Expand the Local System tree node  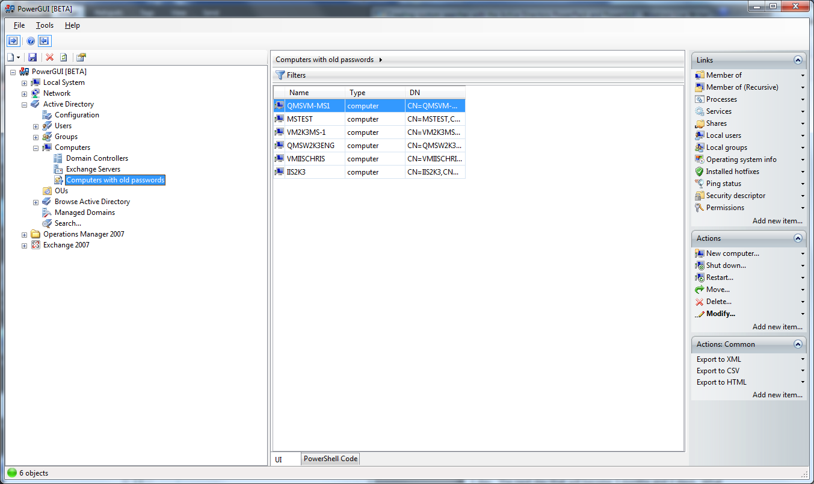(x=24, y=83)
